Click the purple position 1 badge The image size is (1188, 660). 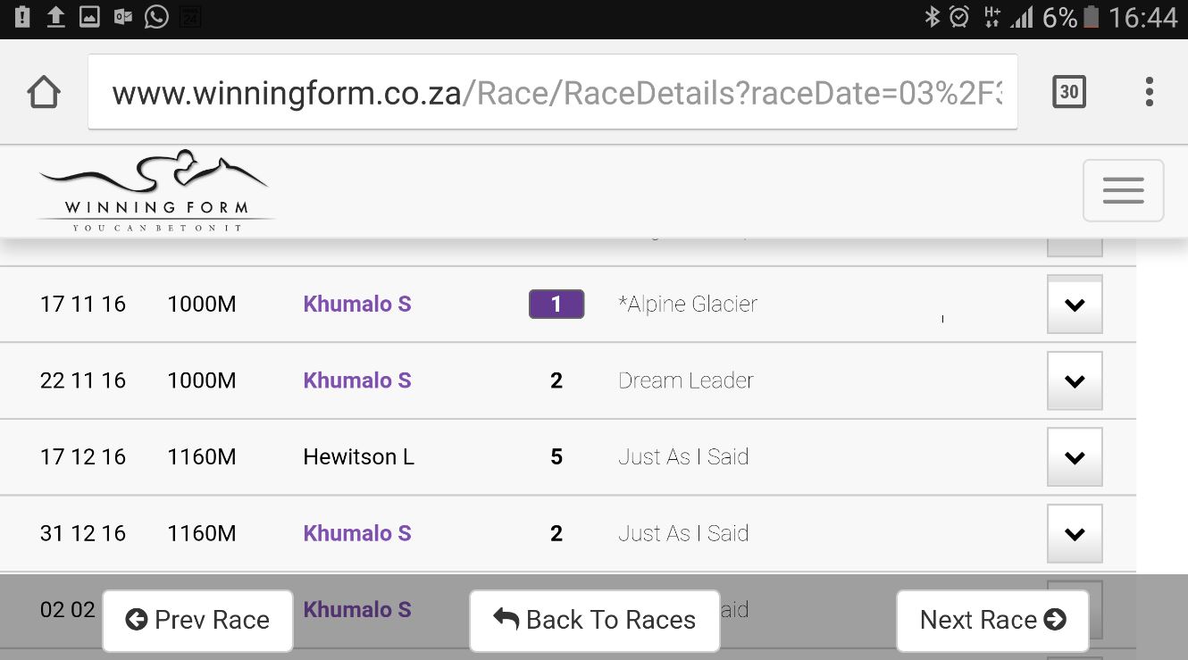click(x=556, y=305)
